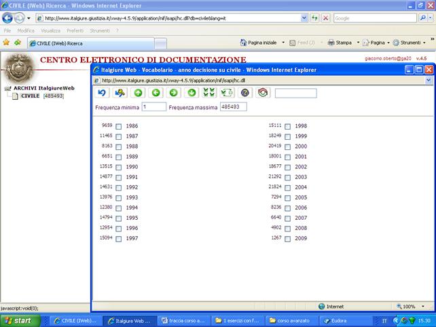Click the Pagina iniziale home icon
The width and height of the screenshot is (436, 327).
coord(243,43)
